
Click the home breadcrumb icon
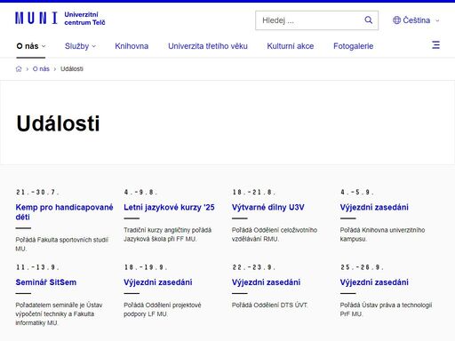[x=19, y=69]
